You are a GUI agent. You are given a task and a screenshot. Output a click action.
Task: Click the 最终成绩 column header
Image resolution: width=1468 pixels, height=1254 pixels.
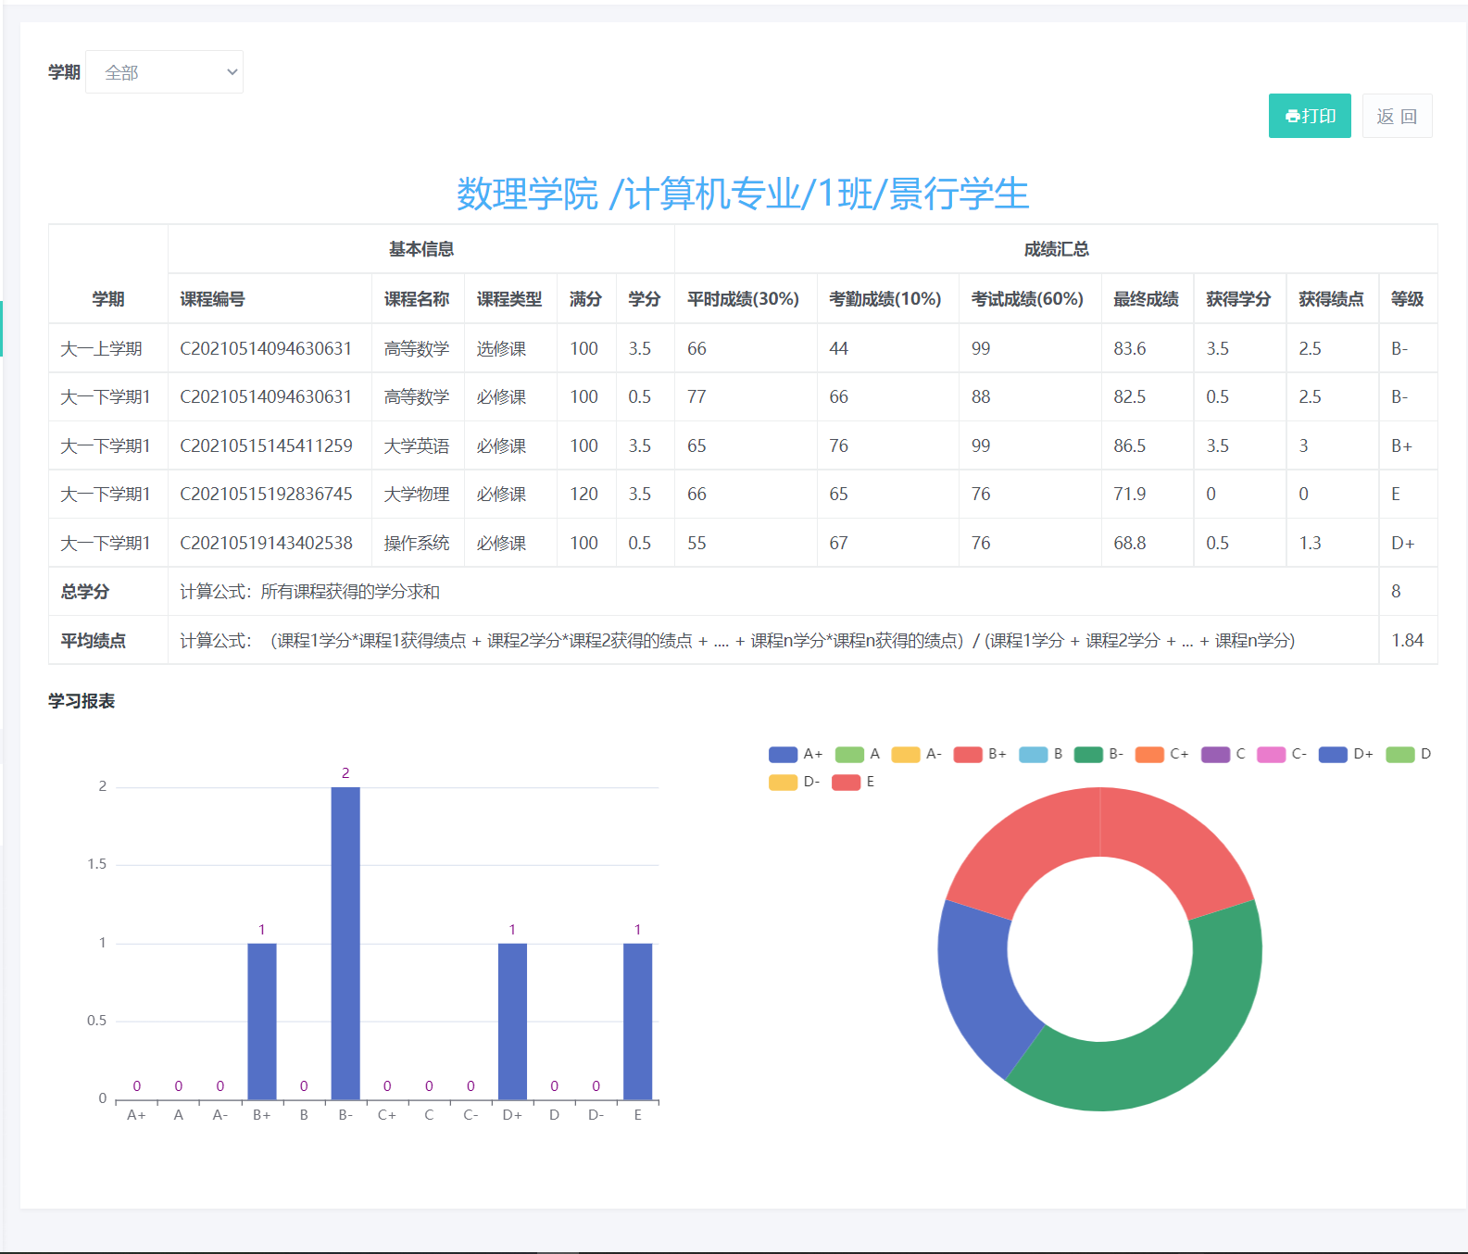click(x=1146, y=299)
